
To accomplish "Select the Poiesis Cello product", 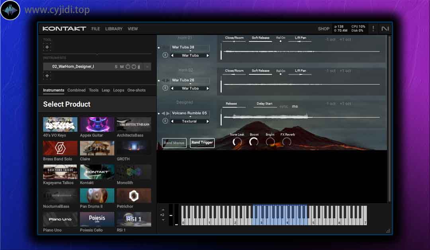I will (97, 222).
